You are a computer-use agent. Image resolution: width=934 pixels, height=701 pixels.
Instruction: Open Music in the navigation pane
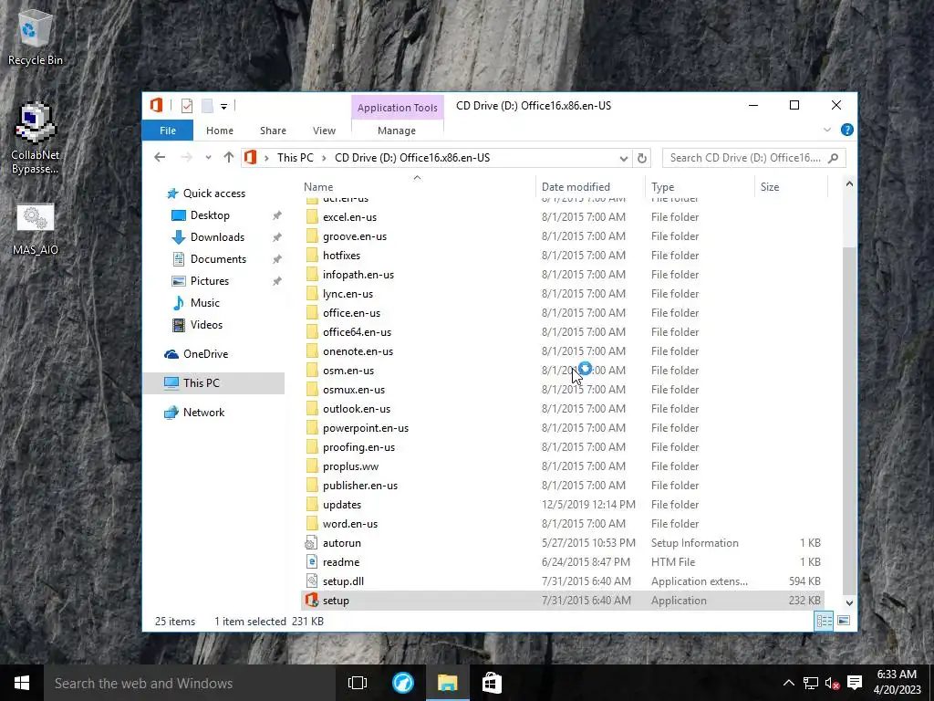point(204,303)
